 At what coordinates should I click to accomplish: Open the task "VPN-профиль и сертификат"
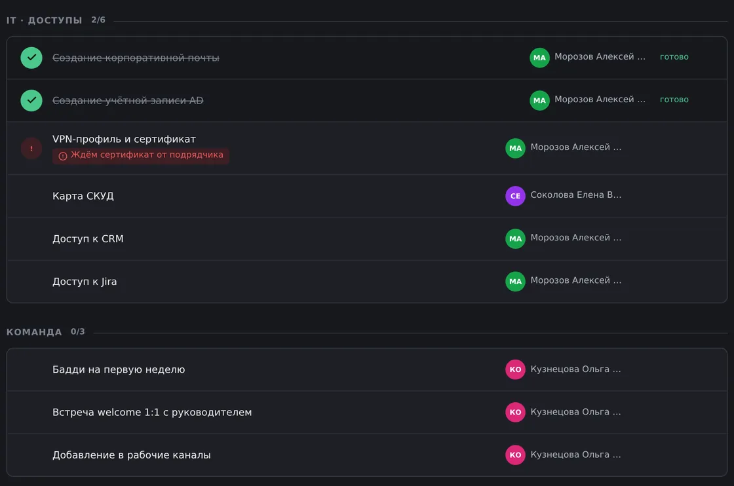pyautogui.click(x=124, y=139)
